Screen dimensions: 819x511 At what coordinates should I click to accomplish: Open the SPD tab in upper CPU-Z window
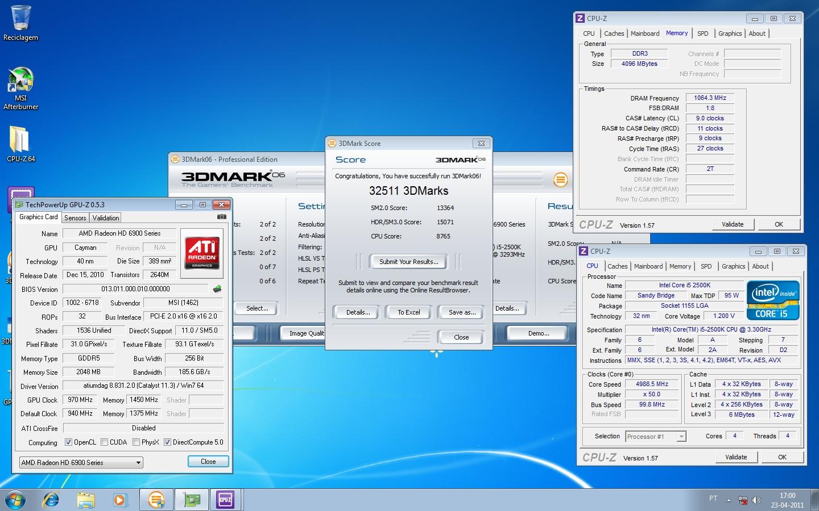point(703,33)
